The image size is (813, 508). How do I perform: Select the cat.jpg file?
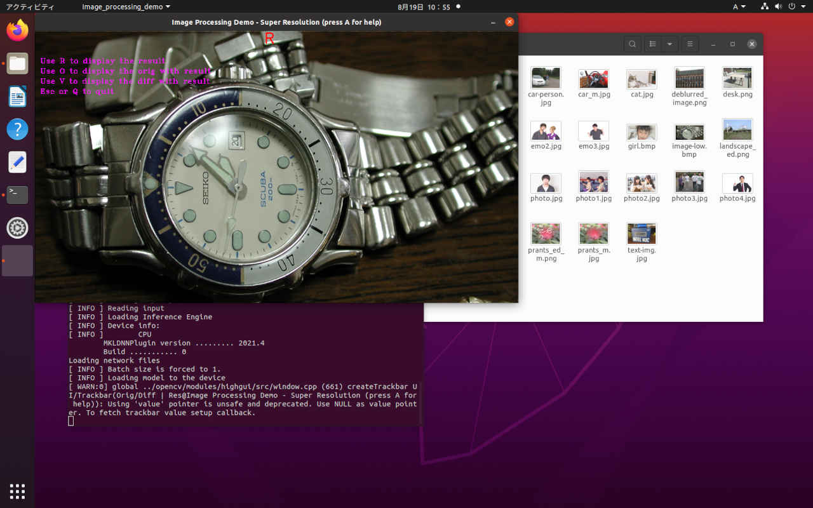tap(642, 83)
